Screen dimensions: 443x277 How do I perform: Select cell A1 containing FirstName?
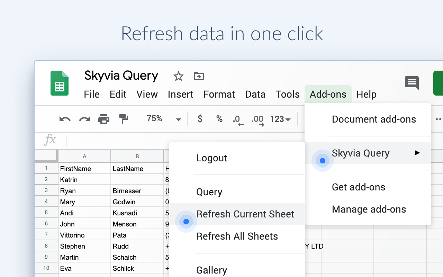[84, 169]
